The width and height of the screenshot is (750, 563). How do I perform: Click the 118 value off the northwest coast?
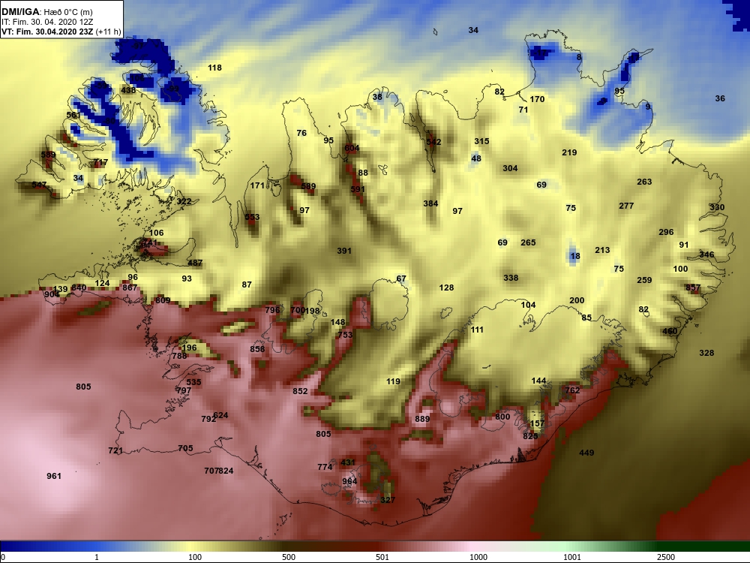(x=214, y=68)
